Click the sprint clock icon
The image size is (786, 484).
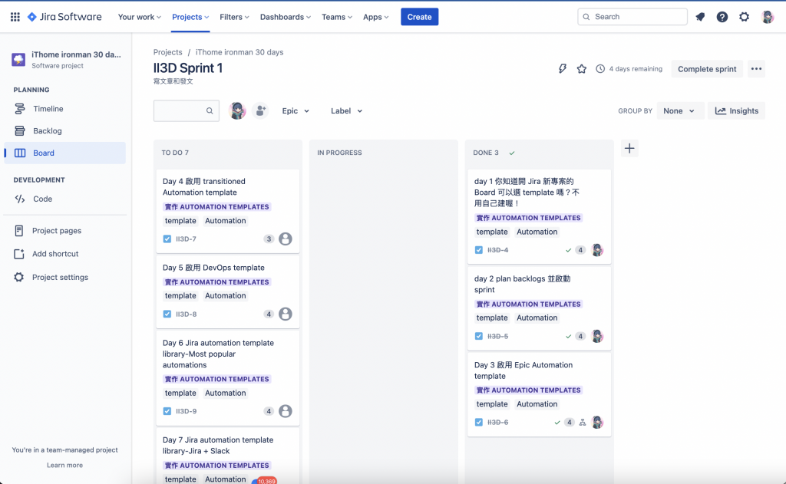click(600, 68)
